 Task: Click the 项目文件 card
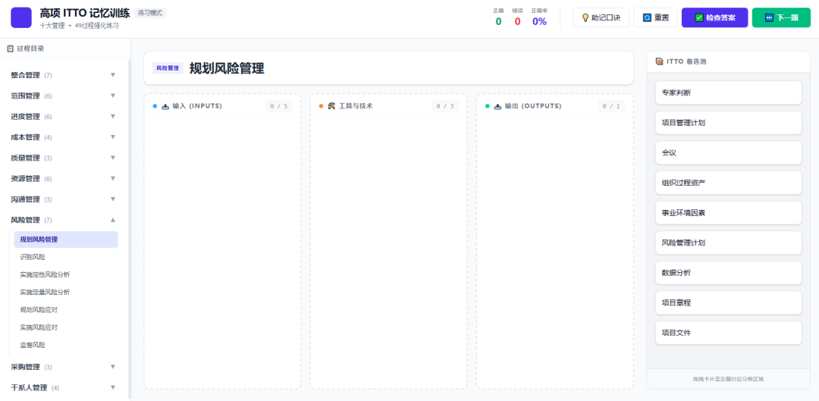[x=728, y=333]
